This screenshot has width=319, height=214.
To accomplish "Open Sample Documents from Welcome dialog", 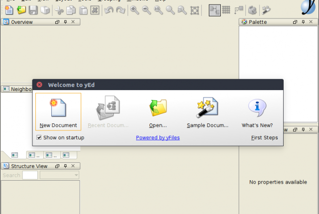I will 207,111.
